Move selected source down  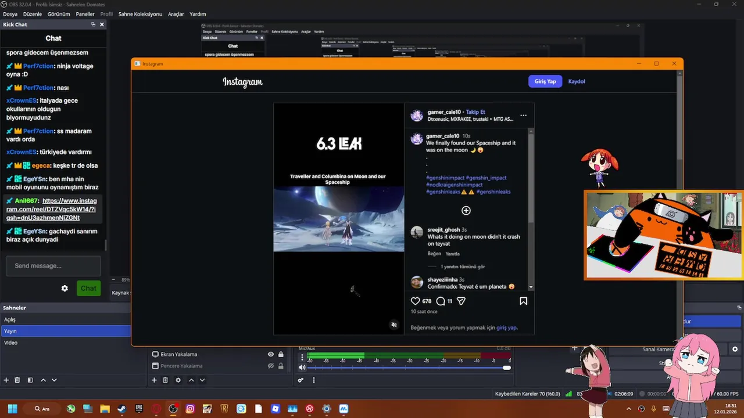(x=202, y=380)
